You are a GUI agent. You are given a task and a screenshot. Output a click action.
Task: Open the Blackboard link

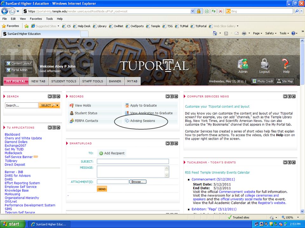click(x=12, y=134)
